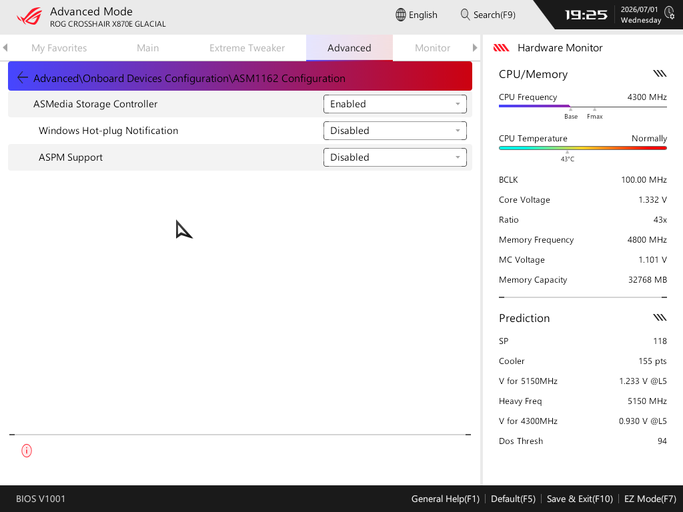Viewport: 683px width, 512px height.
Task: Click the ROG logo icon
Action: (x=29, y=17)
